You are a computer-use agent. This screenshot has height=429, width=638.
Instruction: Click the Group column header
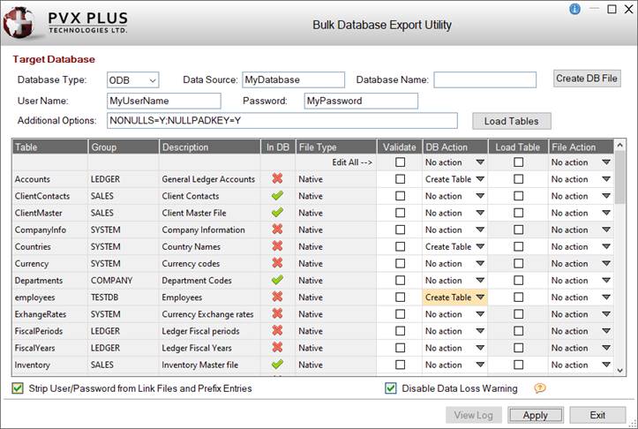[123, 147]
